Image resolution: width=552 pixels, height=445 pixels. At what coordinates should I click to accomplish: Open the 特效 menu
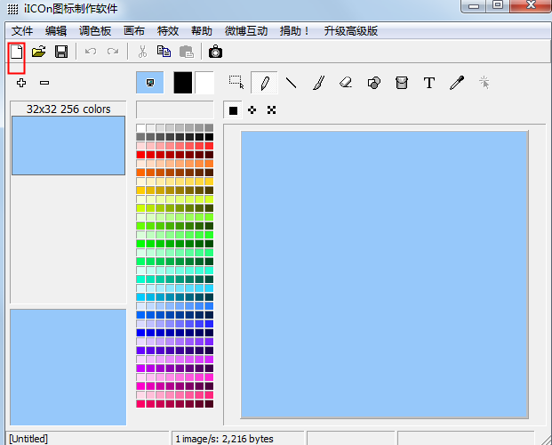coord(168,30)
